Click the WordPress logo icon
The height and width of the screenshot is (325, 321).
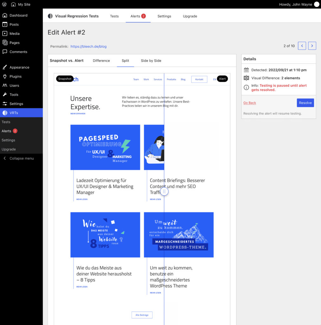[4, 4]
